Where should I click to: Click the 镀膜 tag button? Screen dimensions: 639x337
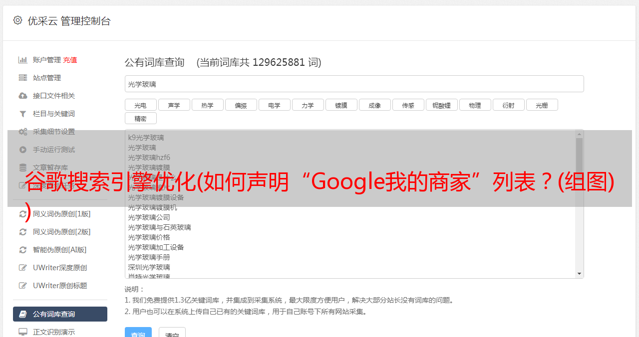[x=341, y=105]
